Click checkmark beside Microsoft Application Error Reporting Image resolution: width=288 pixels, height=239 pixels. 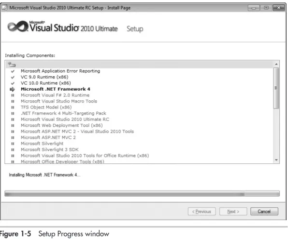tap(13, 71)
